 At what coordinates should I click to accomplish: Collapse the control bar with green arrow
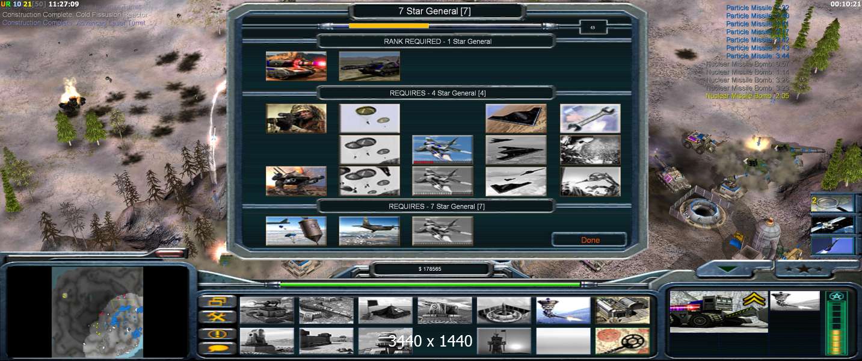tap(728, 269)
